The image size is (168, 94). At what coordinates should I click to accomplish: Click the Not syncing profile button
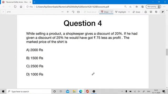click(x=153, y=7)
